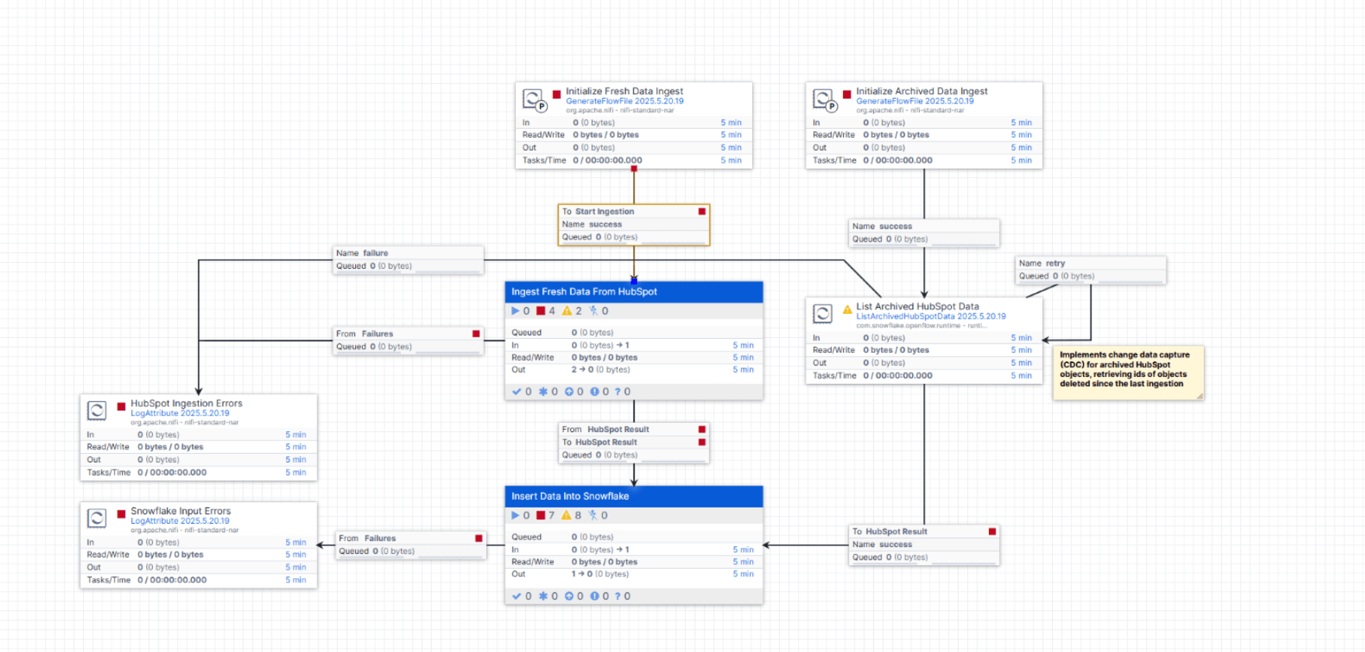1365x652 pixels.
Task: Click the Snowflake Input Errors processor icon
Action: pos(97,518)
